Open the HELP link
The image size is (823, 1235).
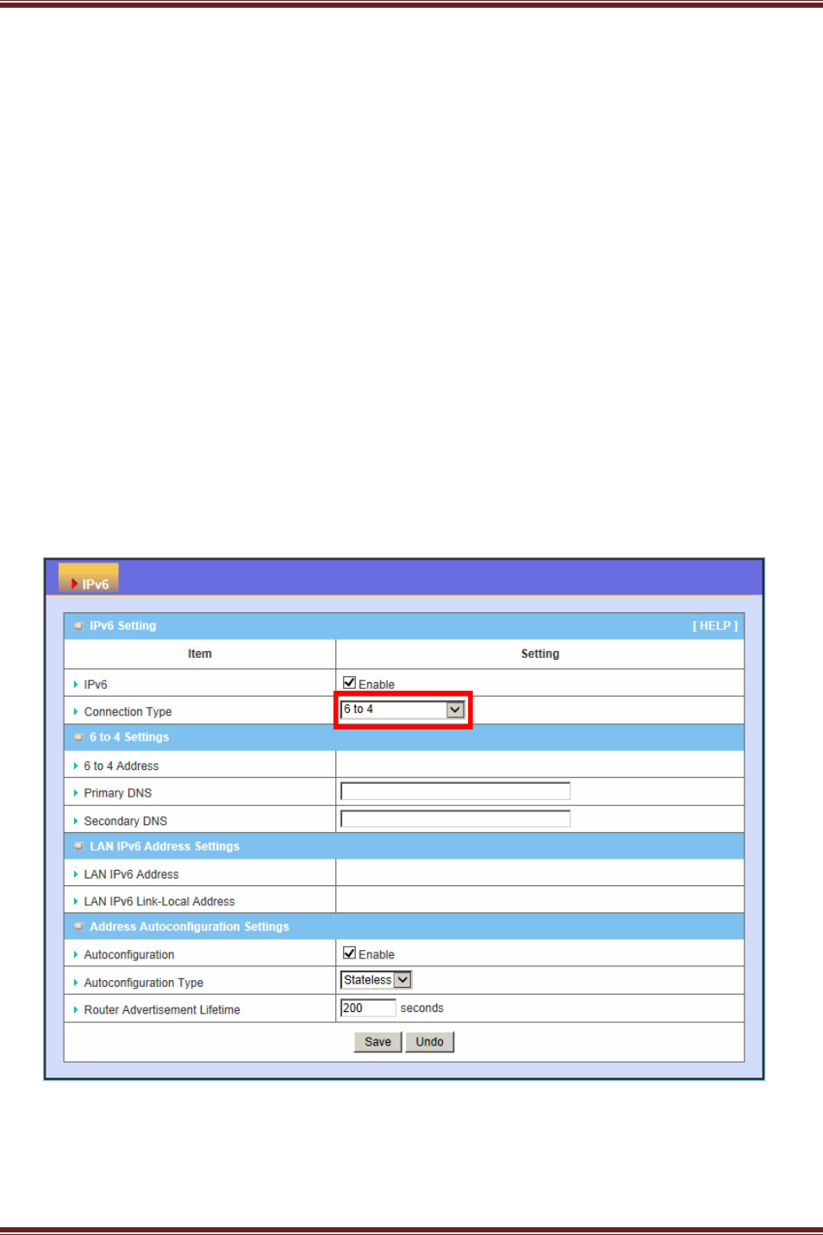tap(715, 626)
